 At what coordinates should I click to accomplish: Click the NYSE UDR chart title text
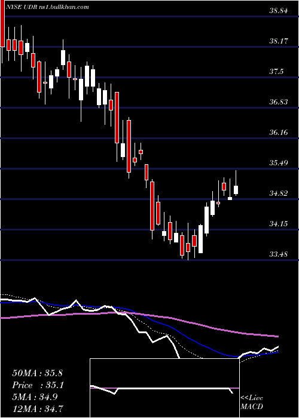pyautogui.click(x=47, y=7)
